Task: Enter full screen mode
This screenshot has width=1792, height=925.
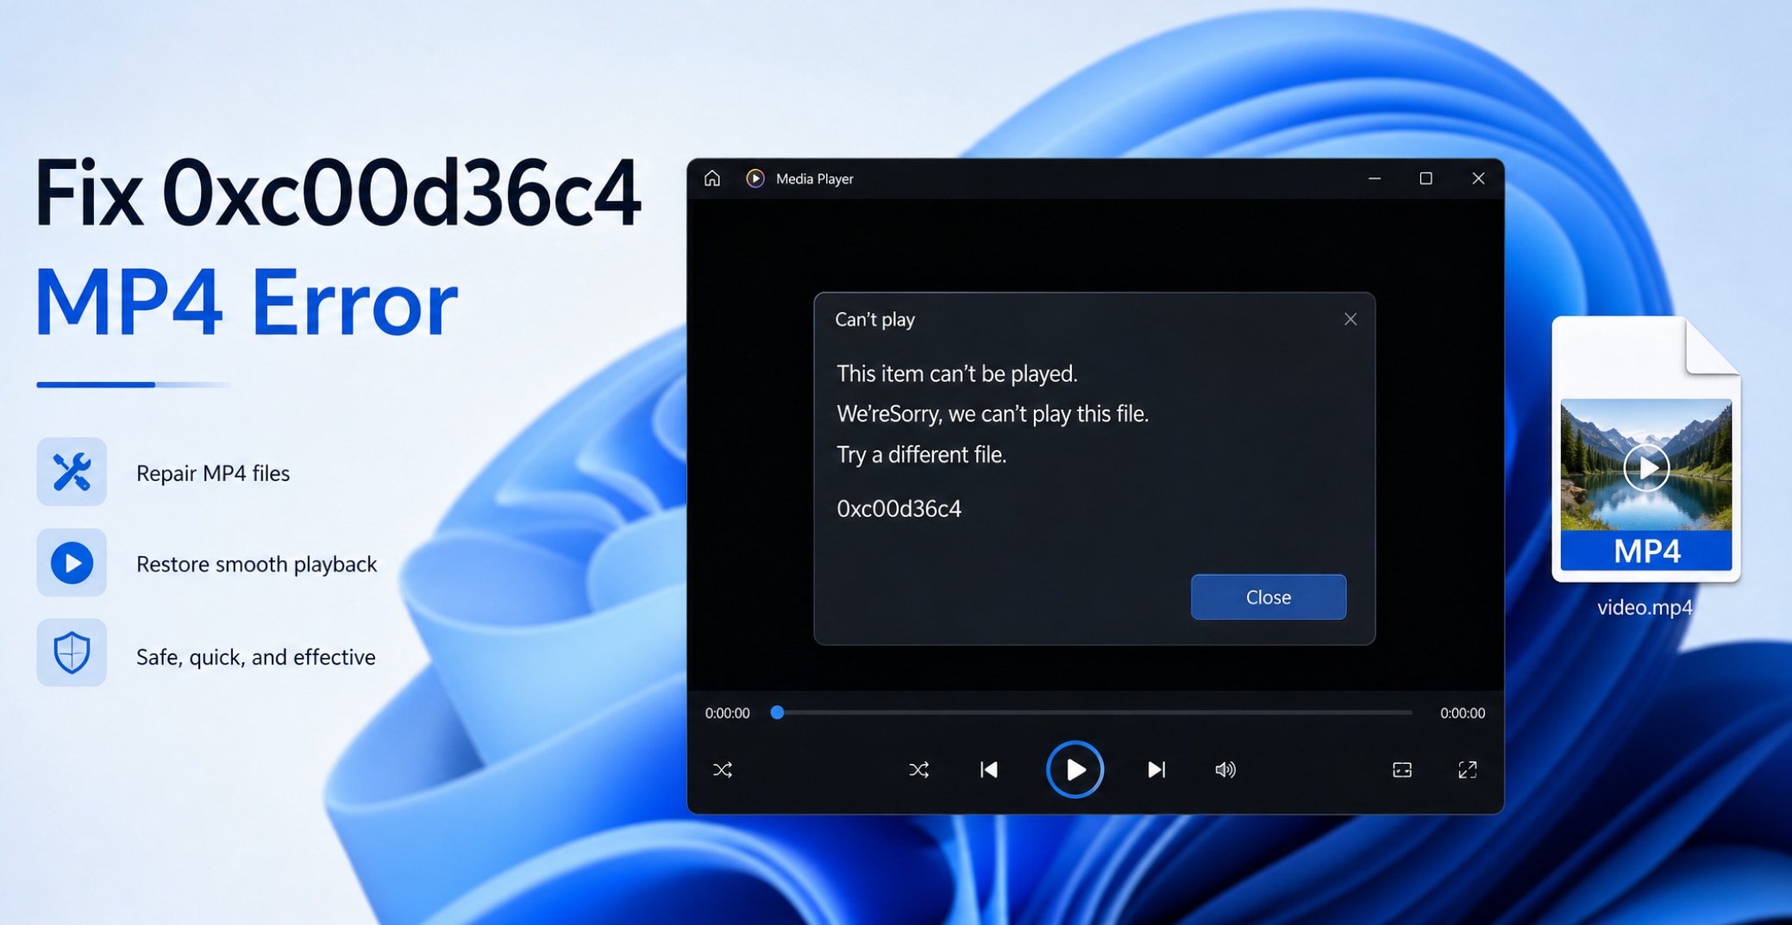Action: click(x=1467, y=769)
